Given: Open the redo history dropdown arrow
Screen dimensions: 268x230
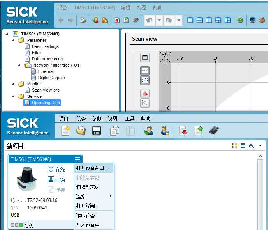Looking at the screenshot, I should point(179,20).
